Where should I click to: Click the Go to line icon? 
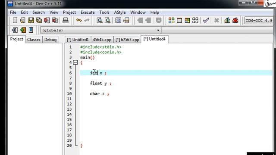tap(126, 20)
